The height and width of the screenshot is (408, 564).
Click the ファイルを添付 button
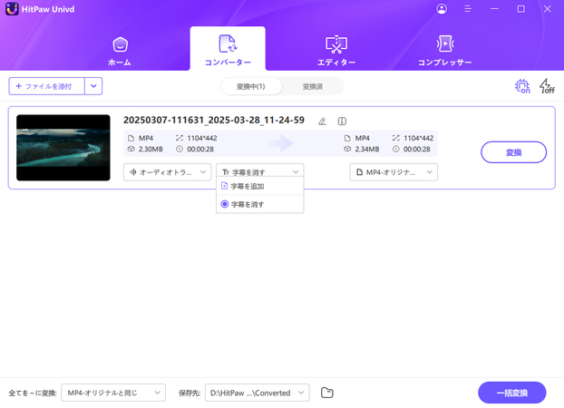click(47, 86)
